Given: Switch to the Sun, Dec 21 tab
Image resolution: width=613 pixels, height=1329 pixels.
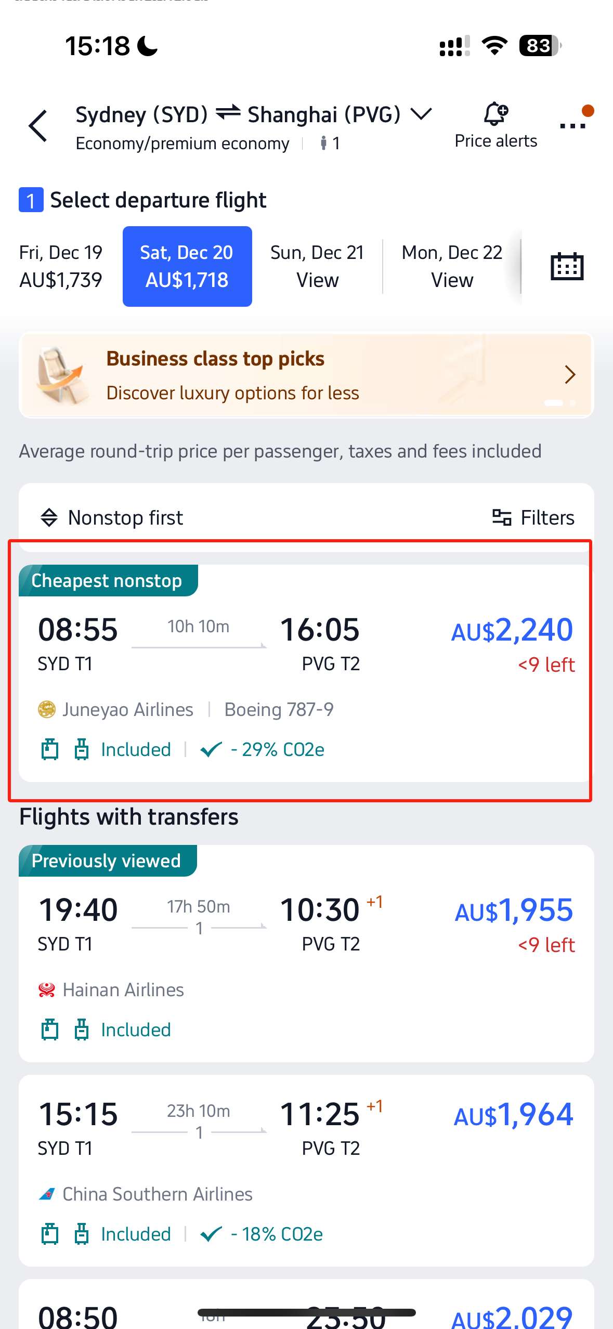Looking at the screenshot, I should click(x=317, y=265).
